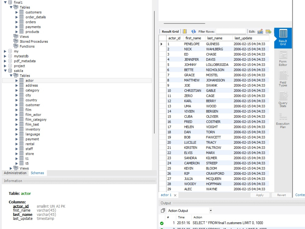Expand the film_category table node
This screenshot has width=305, height=229.
17,119
